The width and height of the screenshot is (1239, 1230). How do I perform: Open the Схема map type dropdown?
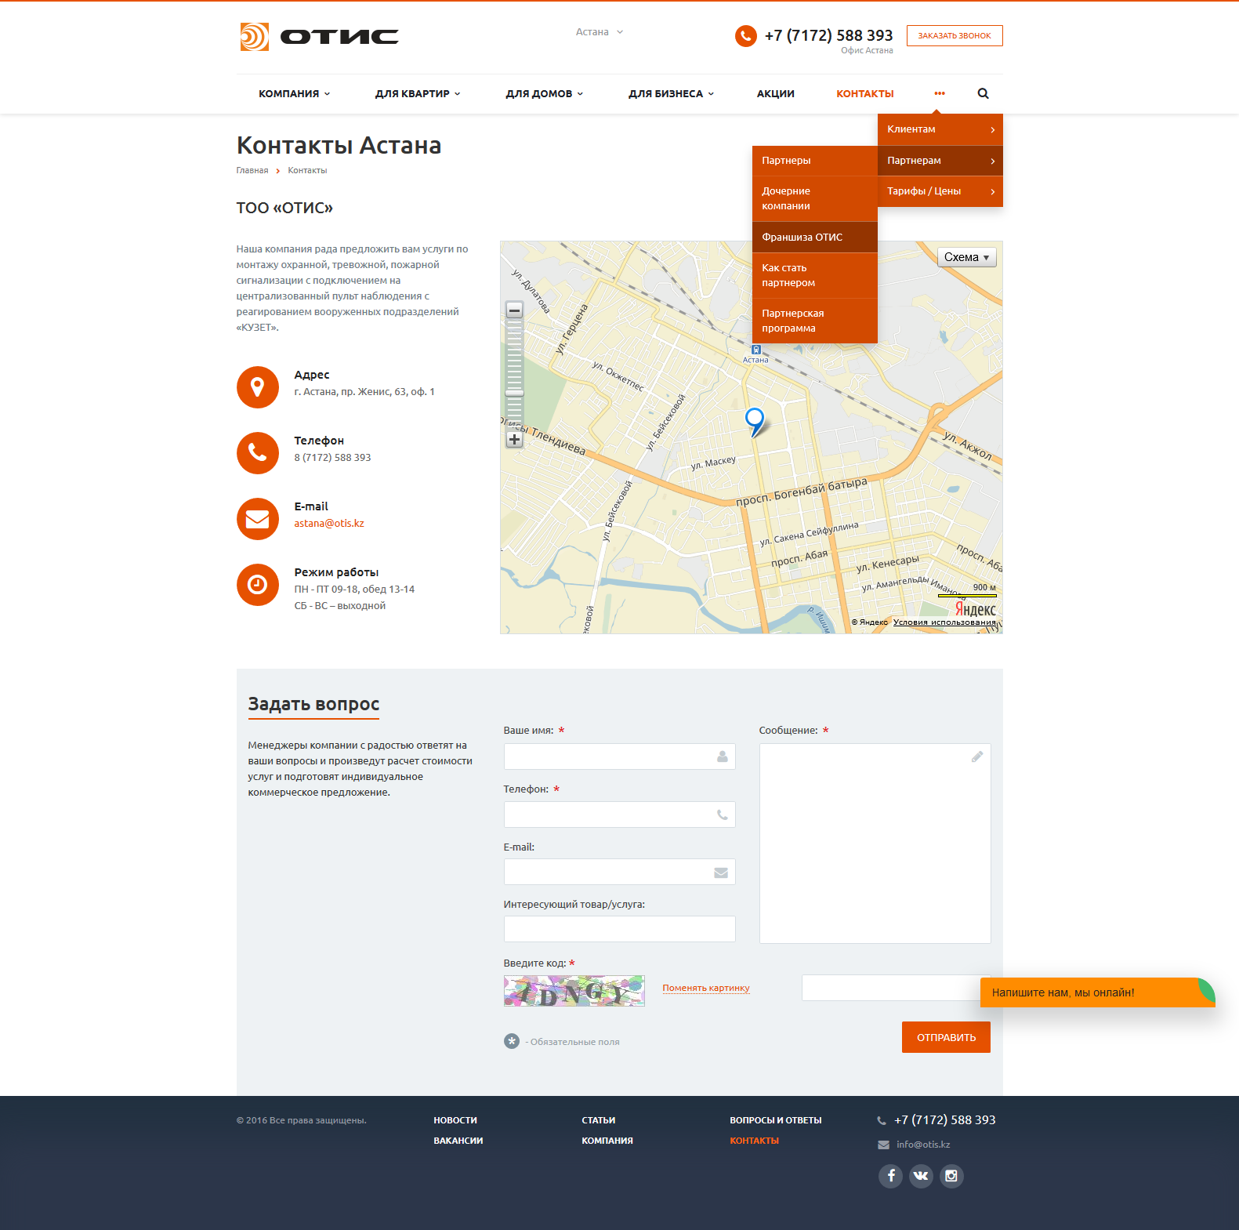[x=967, y=257]
